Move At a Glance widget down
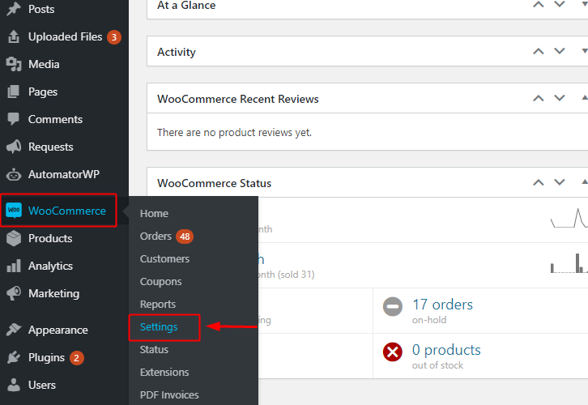This screenshot has height=405, width=588. pos(560,5)
